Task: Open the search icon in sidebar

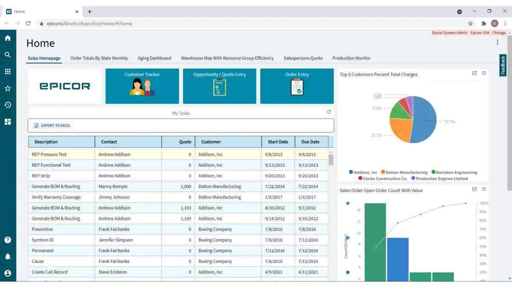Action: (x=8, y=55)
